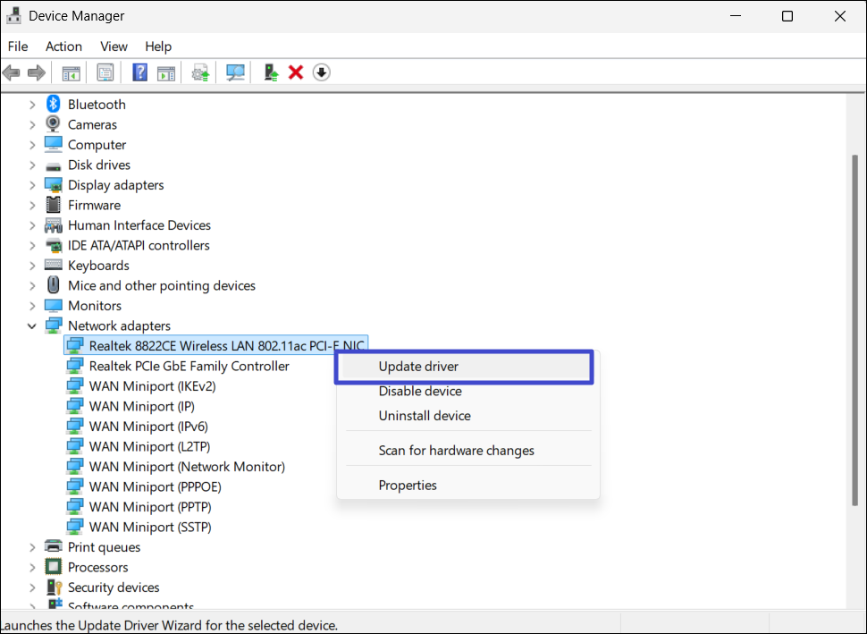Collapse the Network adapters category
Image resolution: width=867 pixels, height=634 pixels.
[32, 326]
